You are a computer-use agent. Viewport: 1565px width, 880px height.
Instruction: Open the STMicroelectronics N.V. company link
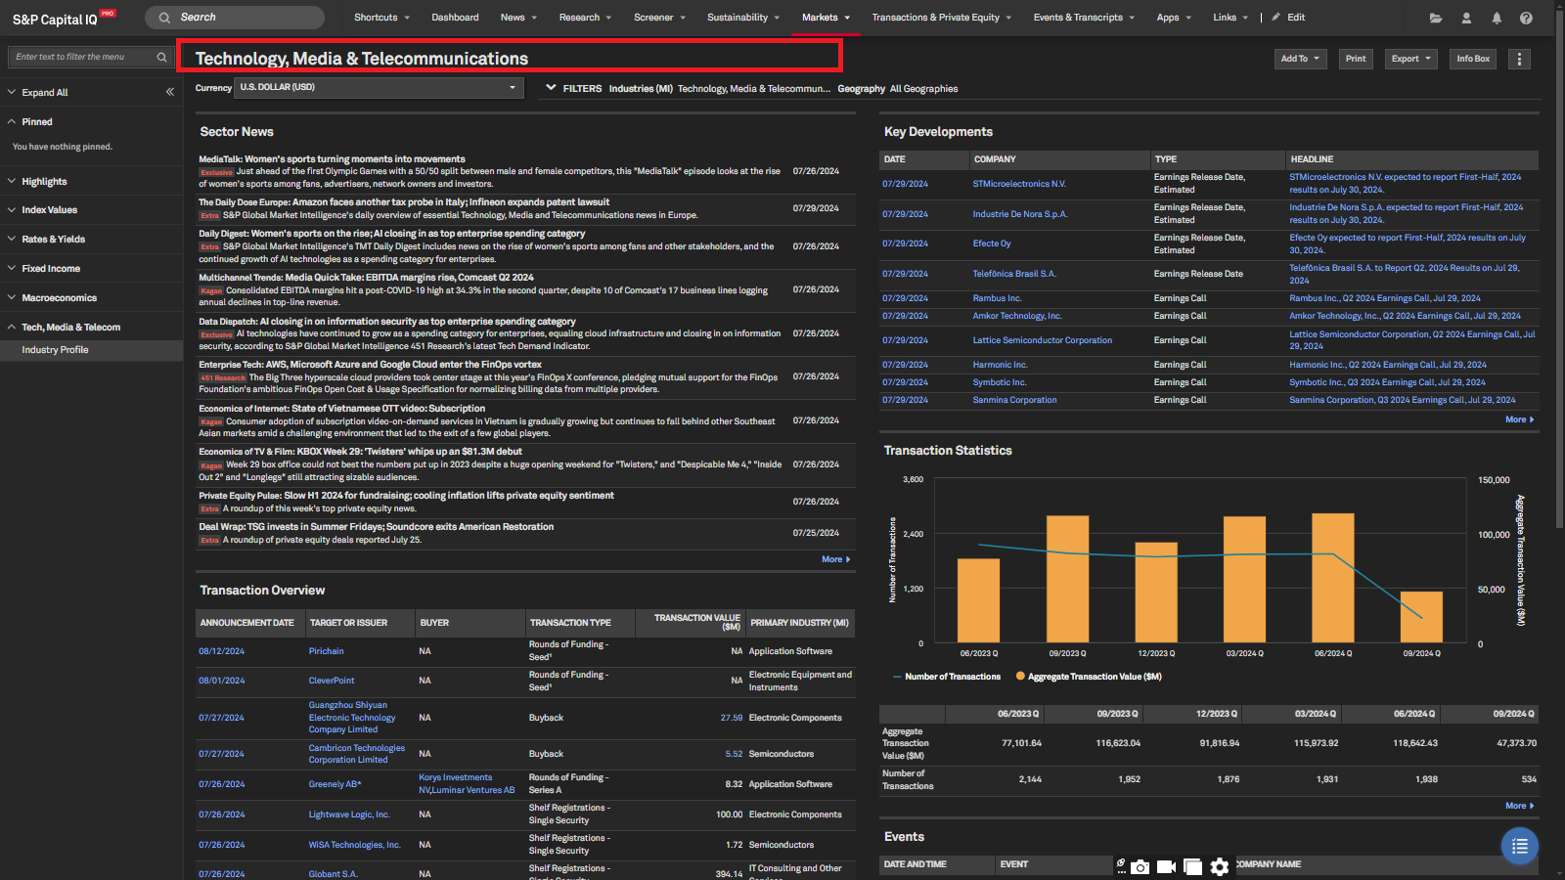point(1019,184)
